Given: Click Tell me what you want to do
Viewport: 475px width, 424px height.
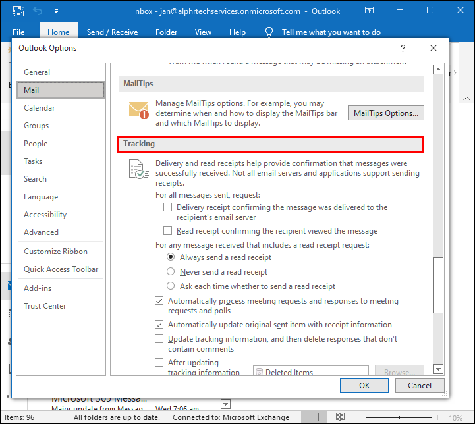Looking at the screenshot, I should pos(331,32).
